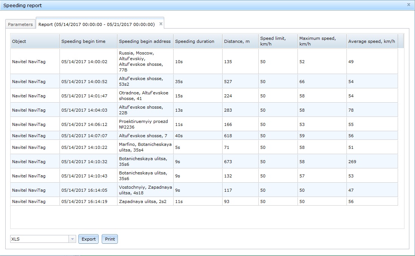415x256 pixels.
Task: Select the time cell 05/14/2017 14:00:52
Action: point(88,82)
